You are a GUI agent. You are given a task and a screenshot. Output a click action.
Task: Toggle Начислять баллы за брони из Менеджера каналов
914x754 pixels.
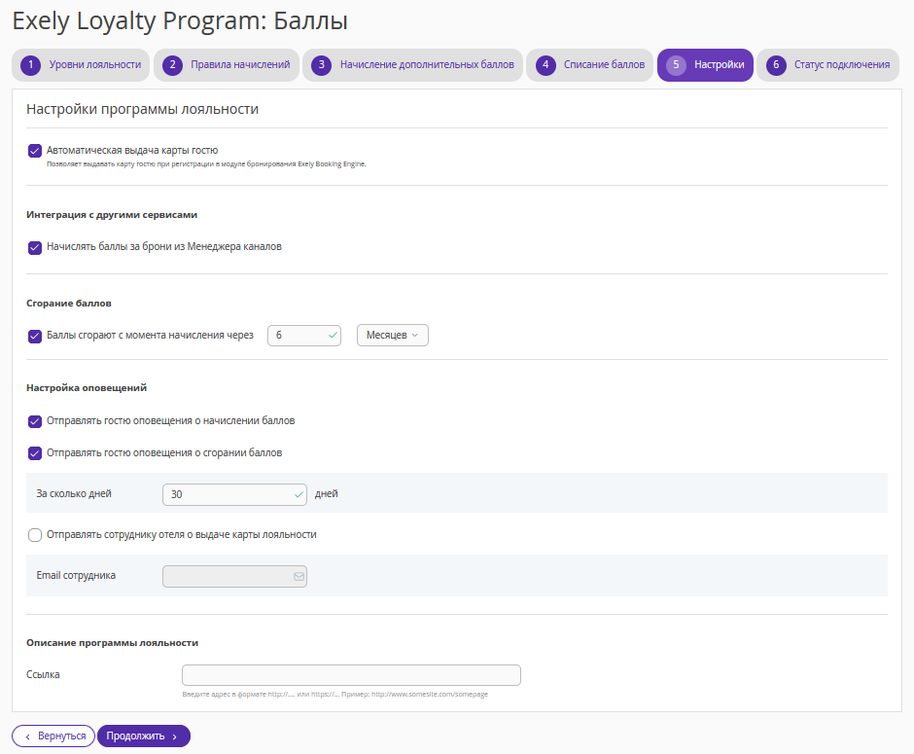click(x=35, y=248)
